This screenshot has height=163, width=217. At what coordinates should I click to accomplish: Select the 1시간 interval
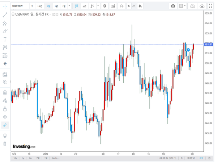point(40,6)
